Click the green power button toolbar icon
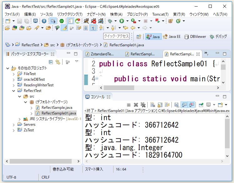The height and width of the screenshot is (183, 234). click(x=62, y=21)
